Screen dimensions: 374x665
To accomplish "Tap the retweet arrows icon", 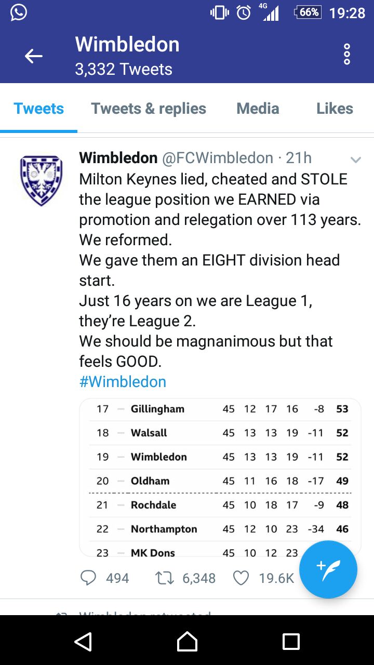I will [x=165, y=578].
